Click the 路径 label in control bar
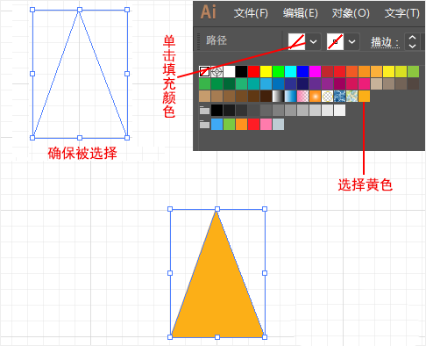The height and width of the screenshot is (346, 426). coord(217,40)
